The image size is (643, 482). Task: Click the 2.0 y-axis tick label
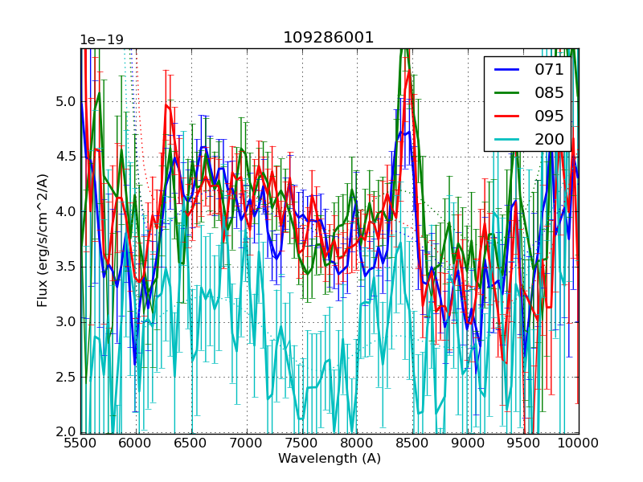64,432
